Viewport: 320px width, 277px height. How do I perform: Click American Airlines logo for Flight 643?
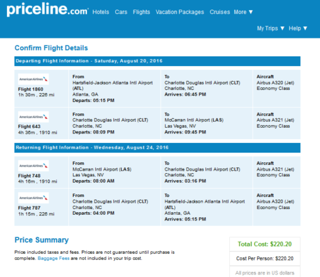pyautogui.click(x=33, y=117)
